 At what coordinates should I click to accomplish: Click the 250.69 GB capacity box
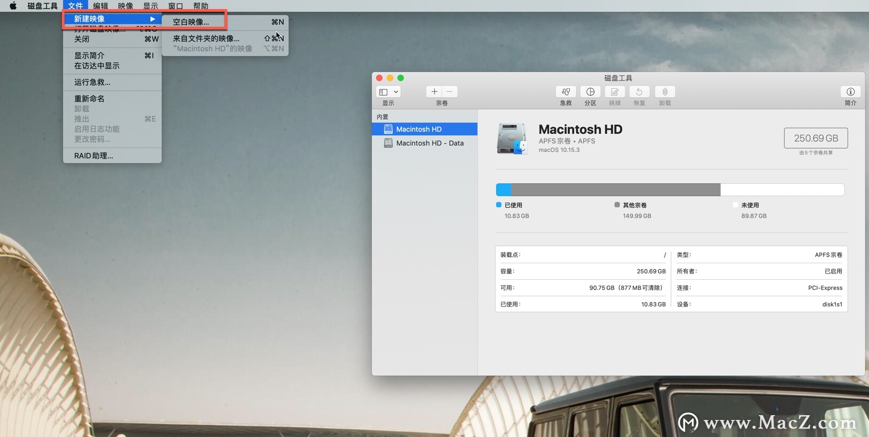point(816,138)
